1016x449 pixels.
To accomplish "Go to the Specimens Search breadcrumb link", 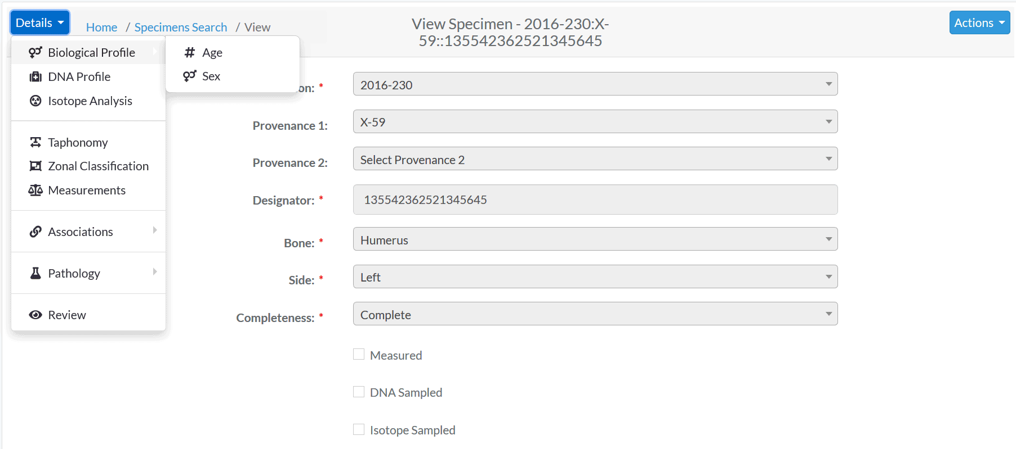I will [181, 27].
